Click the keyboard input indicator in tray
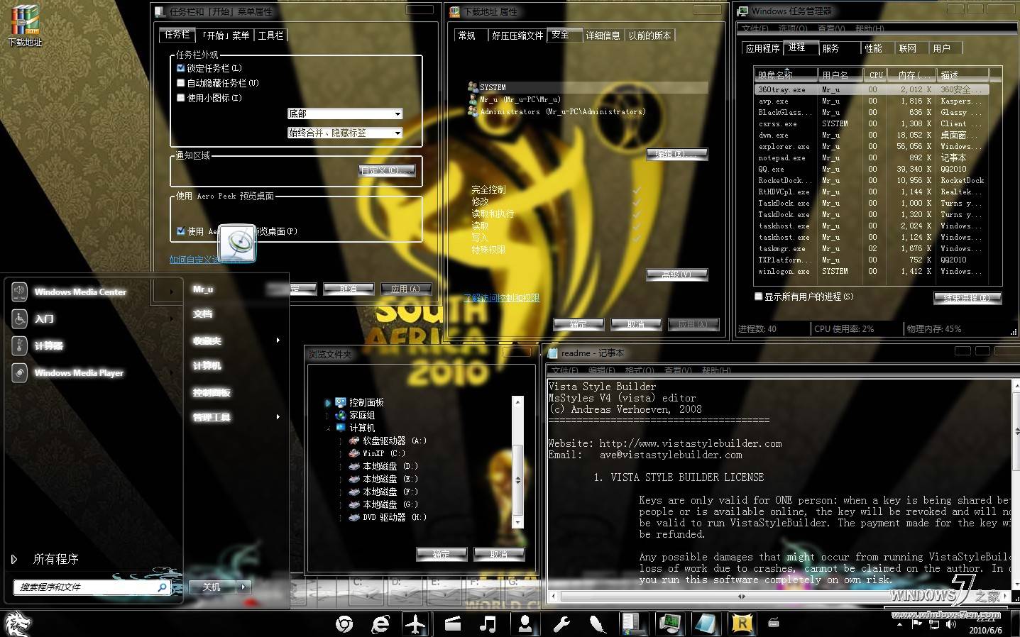Image resolution: width=1020 pixels, height=637 pixels. tap(774, 623)
